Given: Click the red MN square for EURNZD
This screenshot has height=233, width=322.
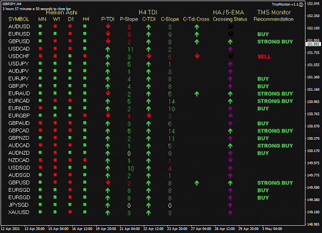Looking at the screenshot, I should click(x=40, y=108).
